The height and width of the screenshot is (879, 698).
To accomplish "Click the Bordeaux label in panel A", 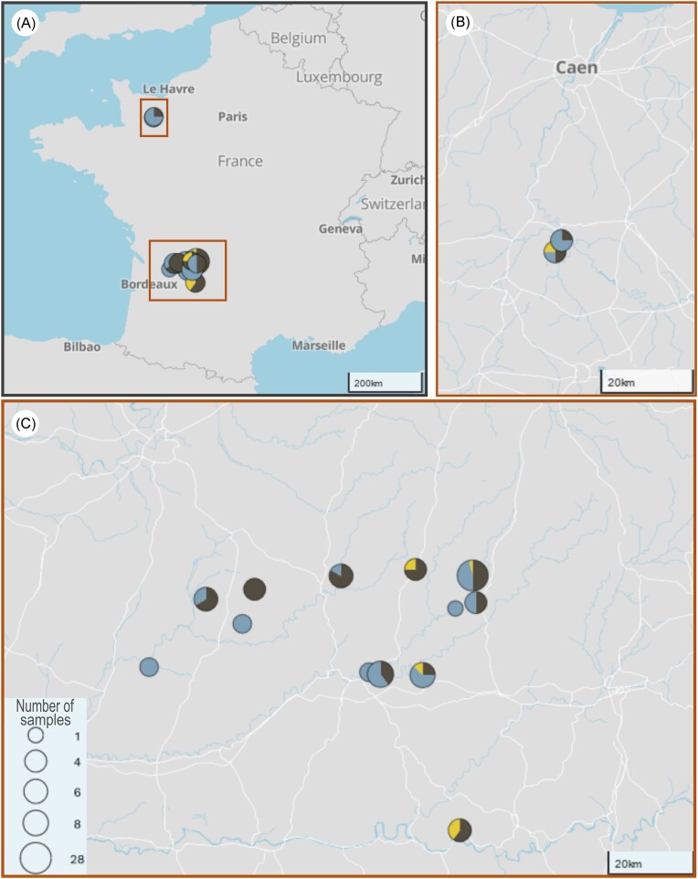I will pos(149,284).
